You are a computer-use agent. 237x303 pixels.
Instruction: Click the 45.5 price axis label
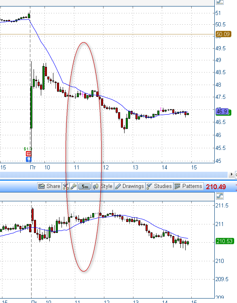[x=220, y=148]
